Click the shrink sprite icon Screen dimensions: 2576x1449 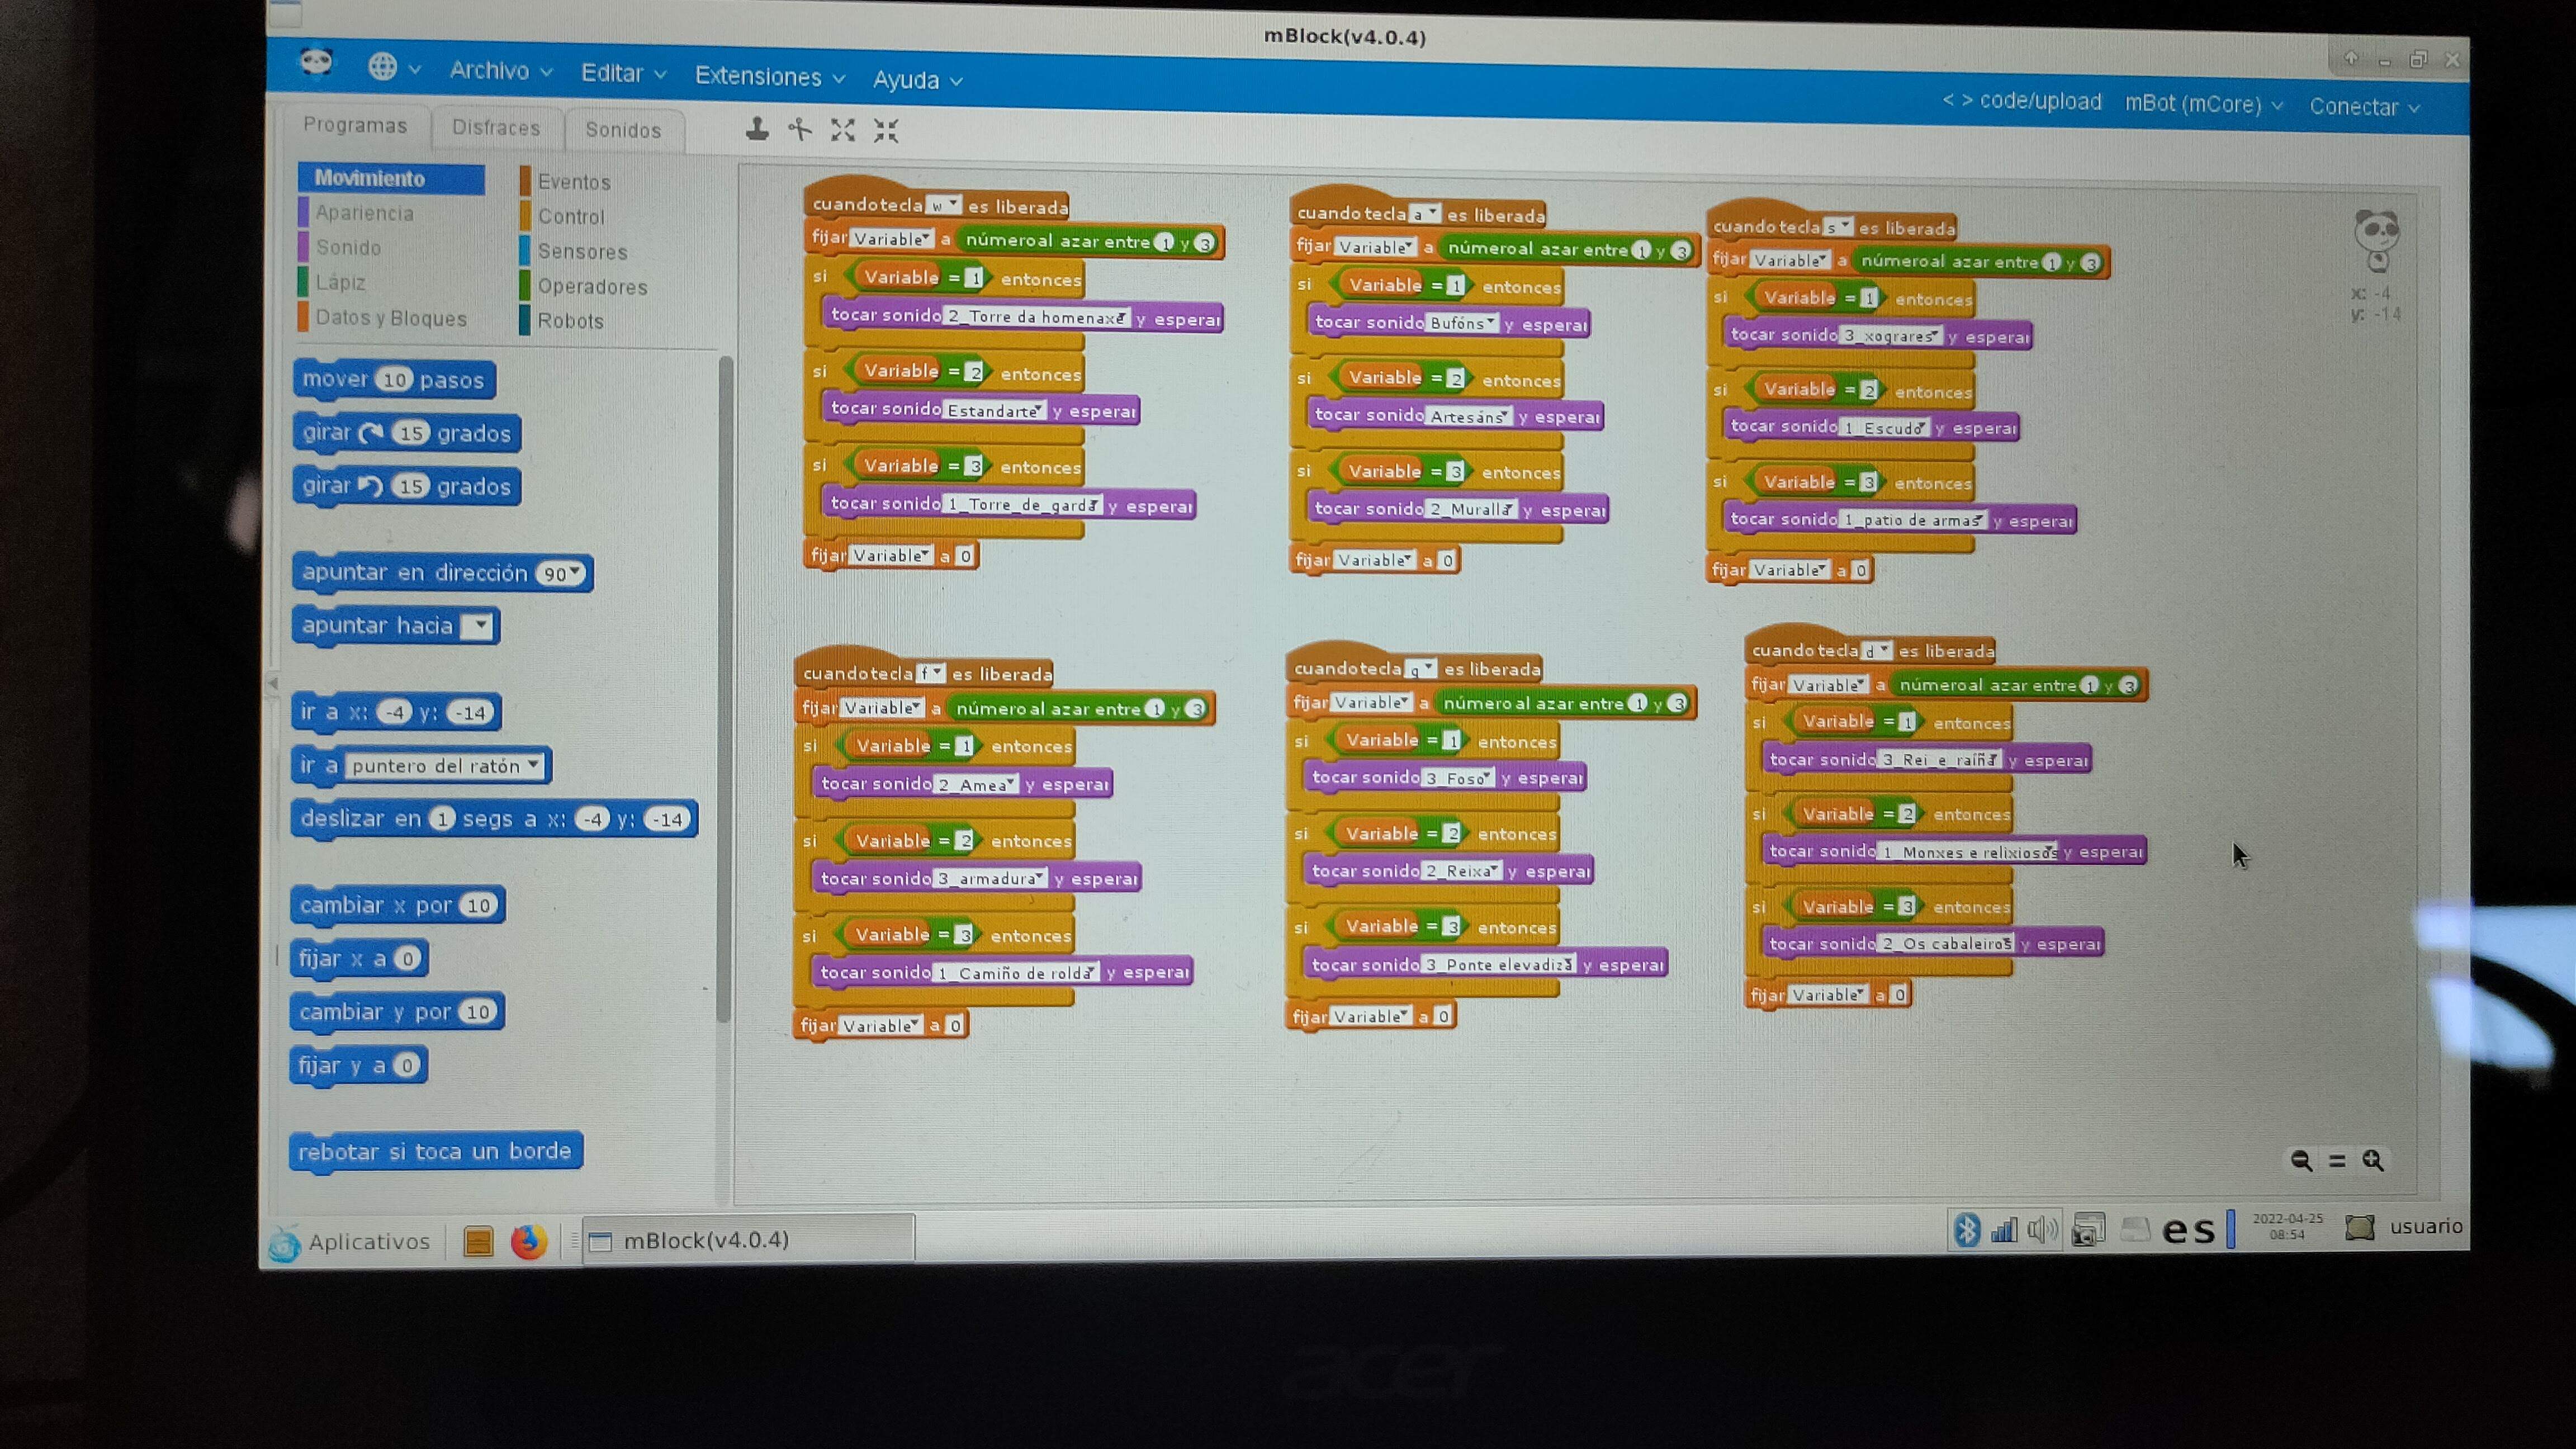pos(886,131)
